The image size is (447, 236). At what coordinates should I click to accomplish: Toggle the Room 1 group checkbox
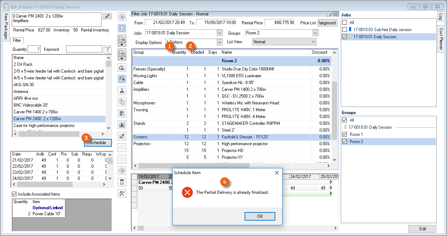coord(344,134)
